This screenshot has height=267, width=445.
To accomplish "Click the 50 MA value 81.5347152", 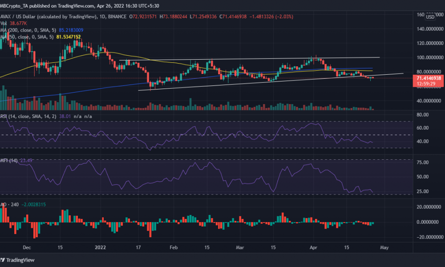I will 69,37.
